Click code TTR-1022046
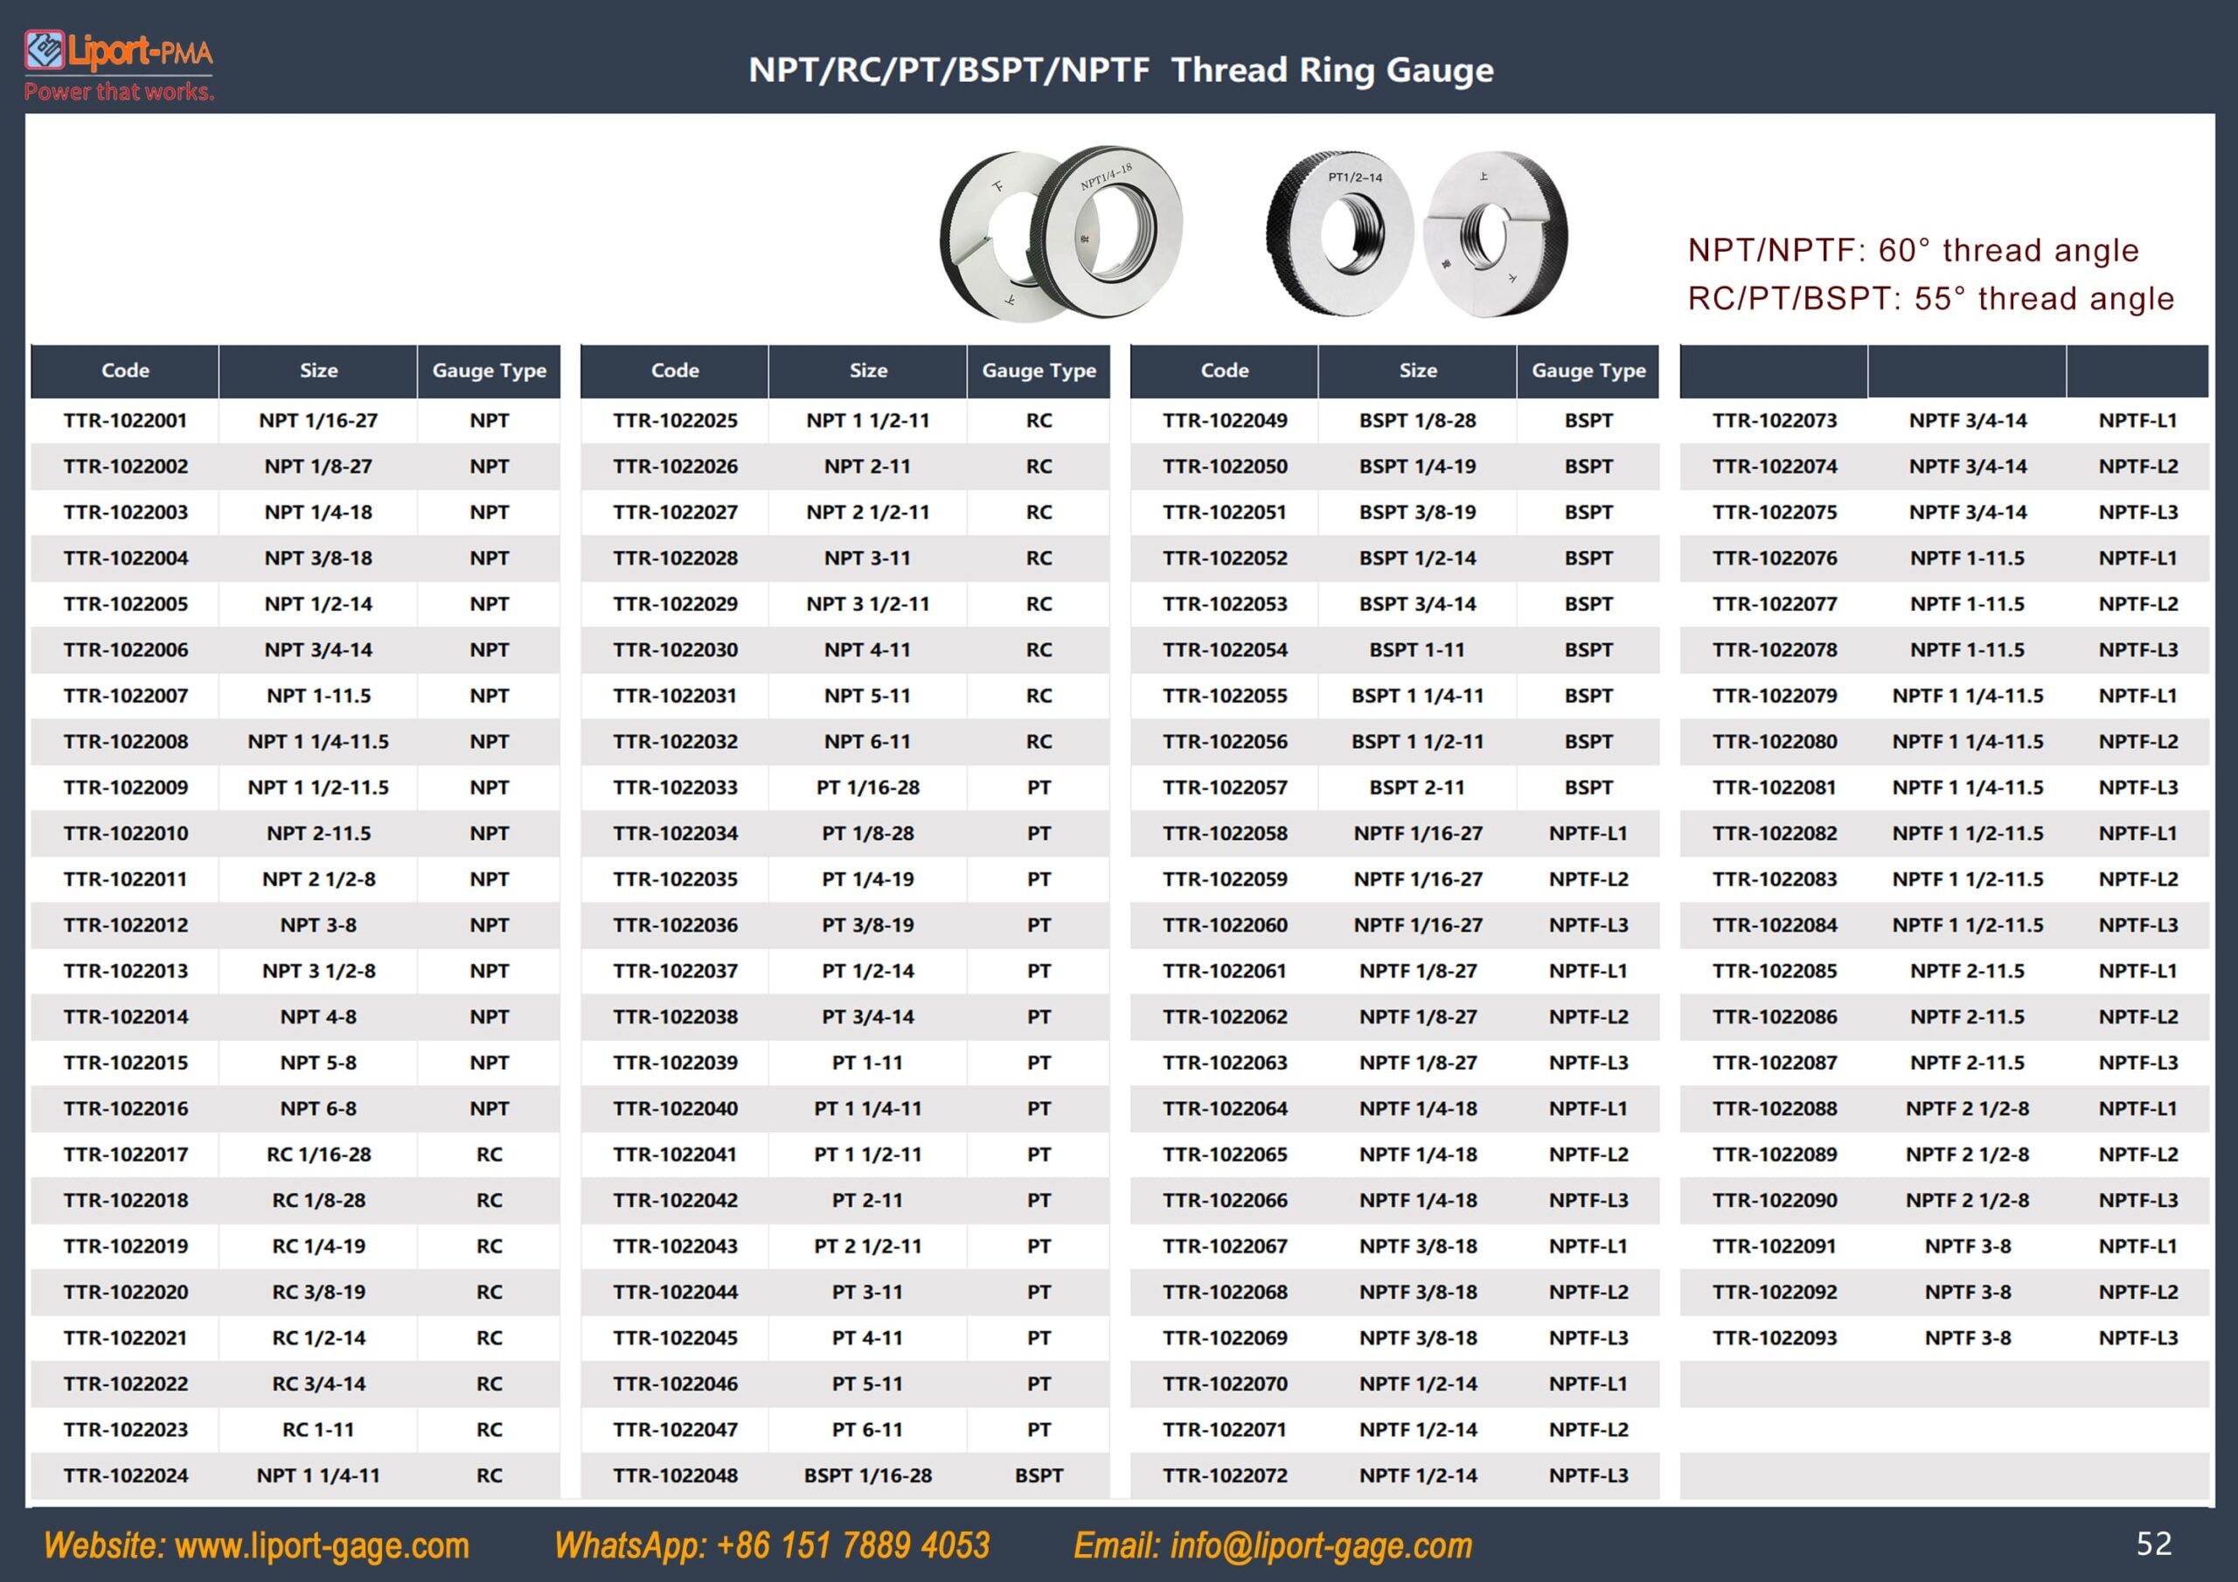Screen dimensions: 2238x1582 tap(676, 1383)
